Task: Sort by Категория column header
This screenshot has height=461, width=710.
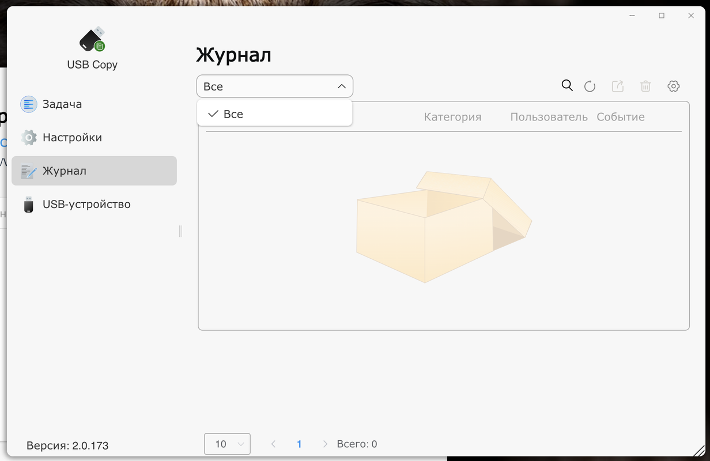Action: coord(452,117)
